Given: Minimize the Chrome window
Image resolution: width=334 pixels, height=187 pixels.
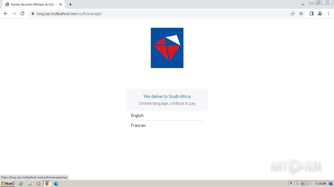Looking at the screenshot, I should click(312, 2).
